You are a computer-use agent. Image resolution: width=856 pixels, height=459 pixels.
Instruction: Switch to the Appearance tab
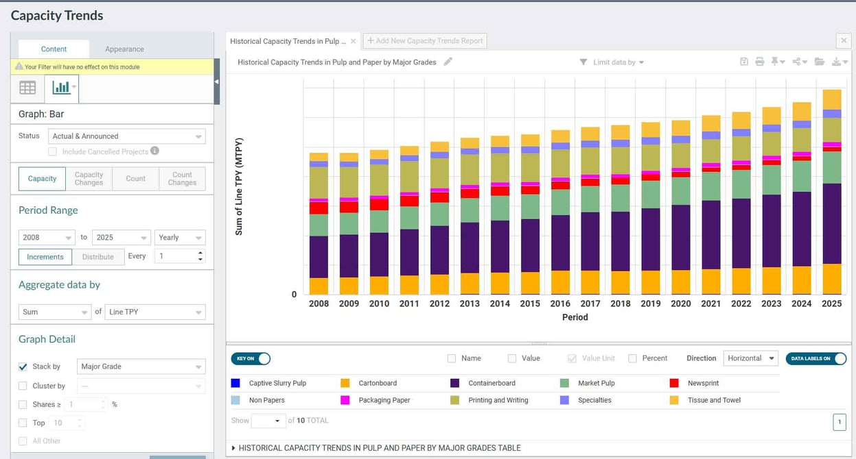[124, 49]
